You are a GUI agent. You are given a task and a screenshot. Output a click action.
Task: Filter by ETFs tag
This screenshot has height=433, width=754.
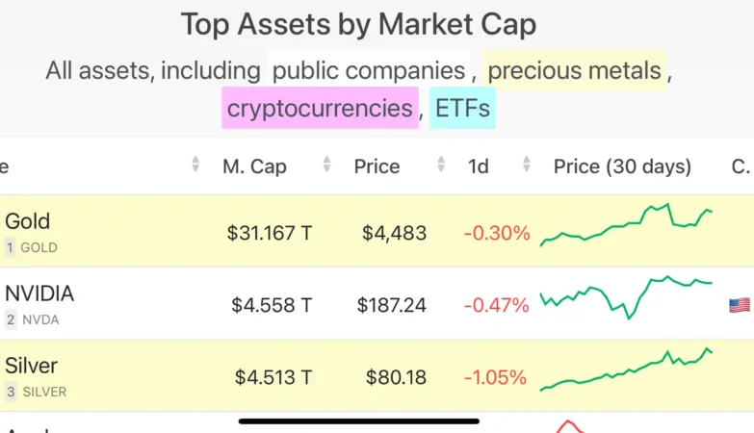pyautogui.click(x=462, y=107)
